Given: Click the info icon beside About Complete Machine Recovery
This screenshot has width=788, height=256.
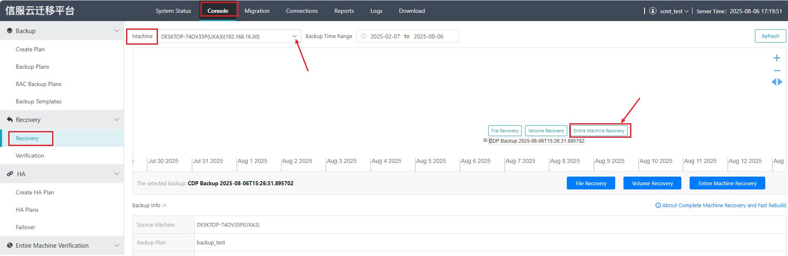Looking at the screenshot, I should pyautogui.click(x=658, y=206).
